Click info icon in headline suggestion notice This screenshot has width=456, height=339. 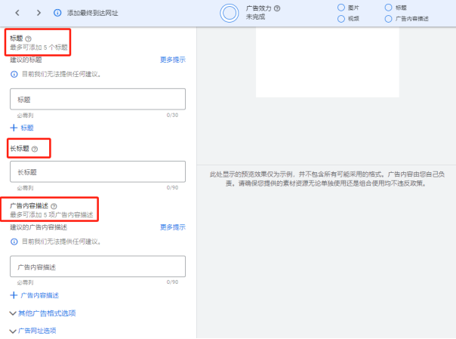pyautogui.click(x=14, y=74)
